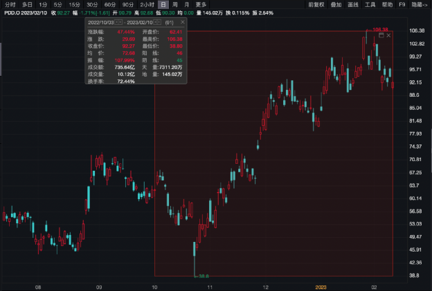Click the start date field 2022/10/03
Viewport: 432px width, 291px height.
click(x=100, y=23)
